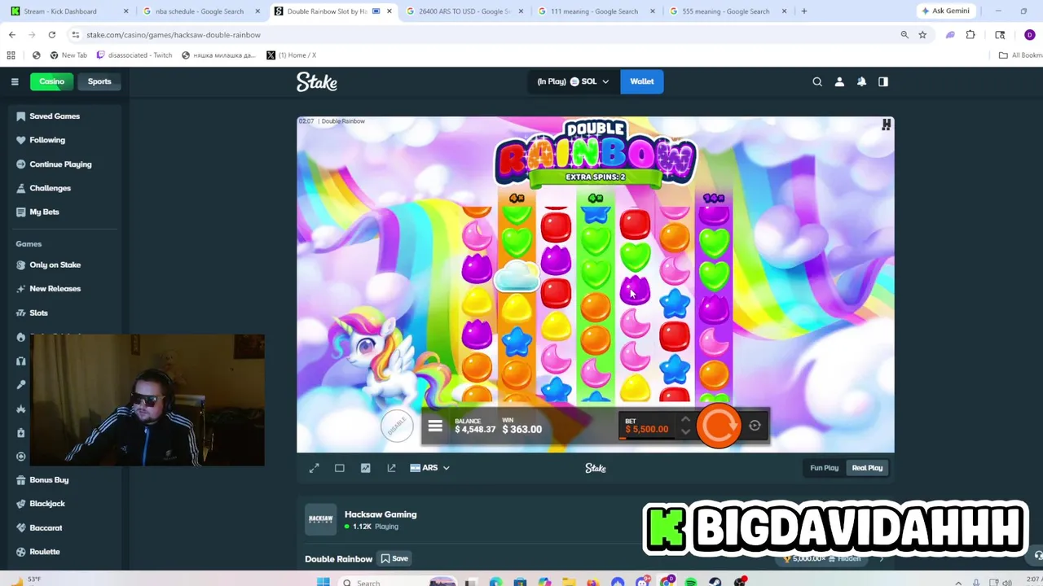Toggle the chat side panel icon

pos(883,81)
